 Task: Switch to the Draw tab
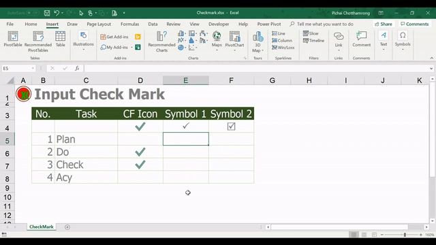[72, 24]
